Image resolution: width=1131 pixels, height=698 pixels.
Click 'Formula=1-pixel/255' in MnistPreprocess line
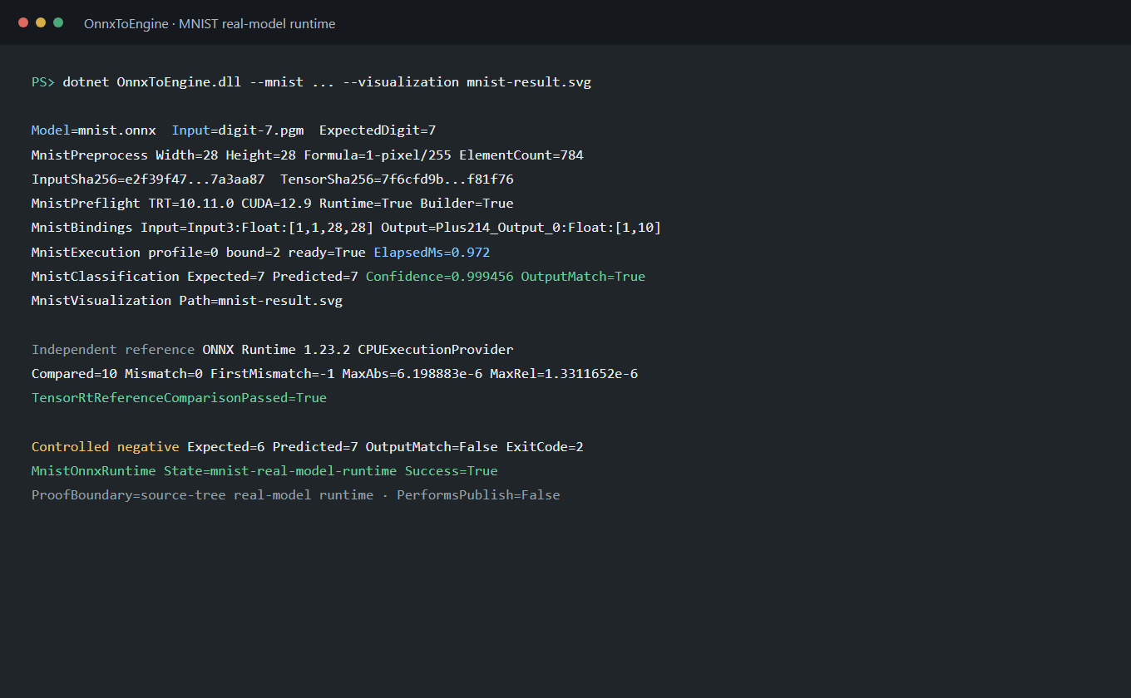tap(378, 155)
